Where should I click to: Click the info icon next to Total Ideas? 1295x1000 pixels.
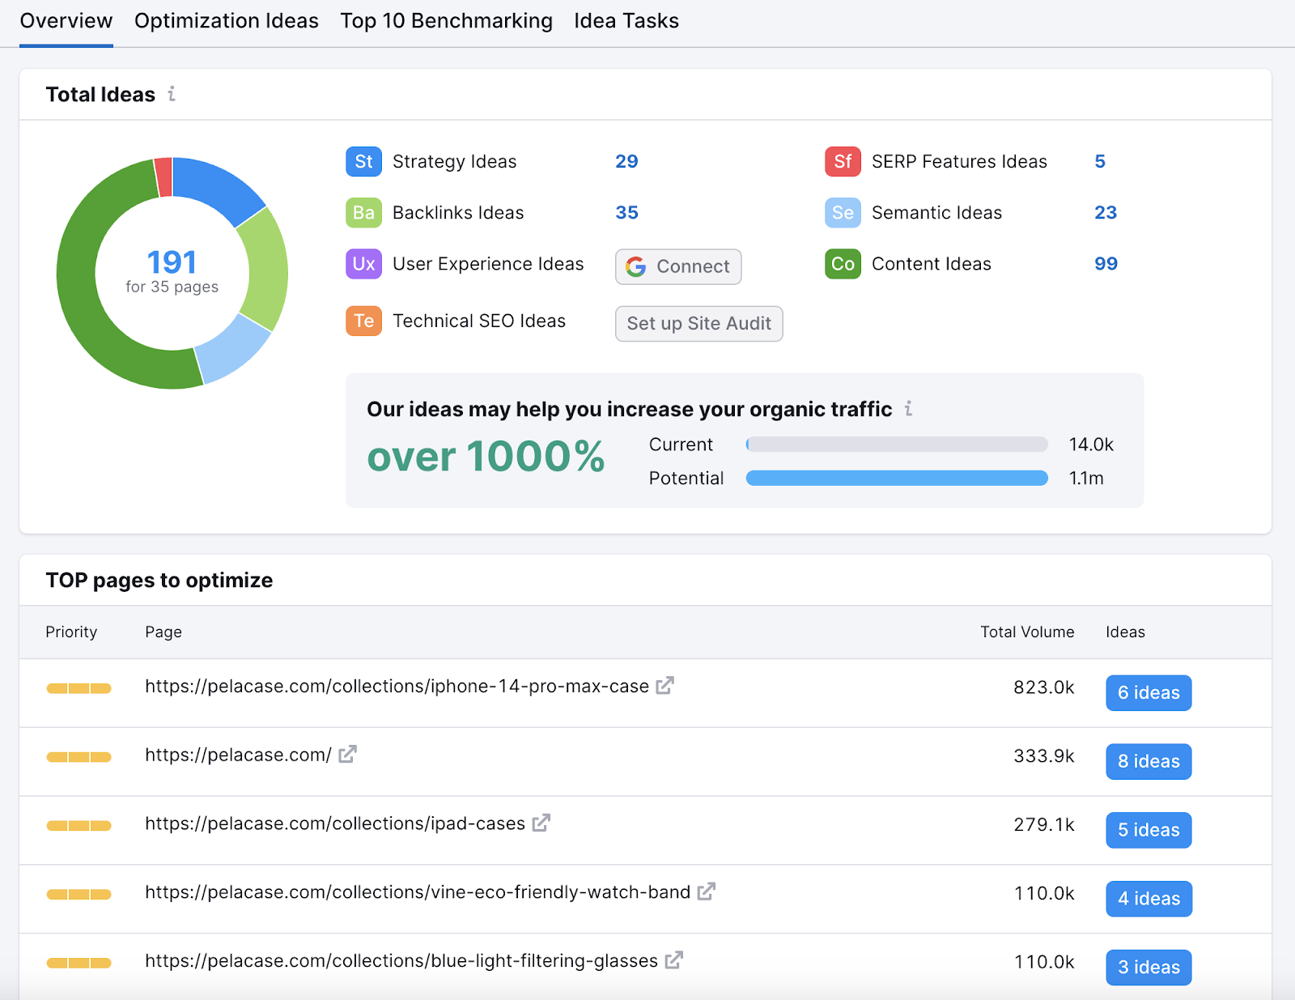point(172,94)
